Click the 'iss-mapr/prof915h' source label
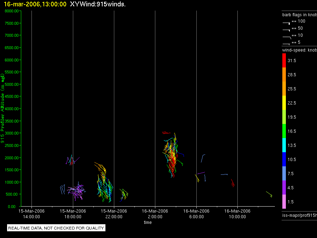The image size is (317, 238). tap(300, 215)
